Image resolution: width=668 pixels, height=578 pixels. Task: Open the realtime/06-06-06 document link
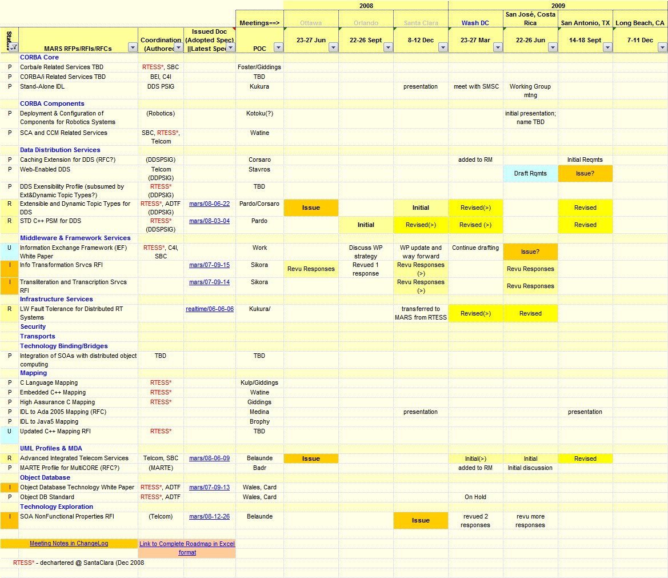point(210,309)
